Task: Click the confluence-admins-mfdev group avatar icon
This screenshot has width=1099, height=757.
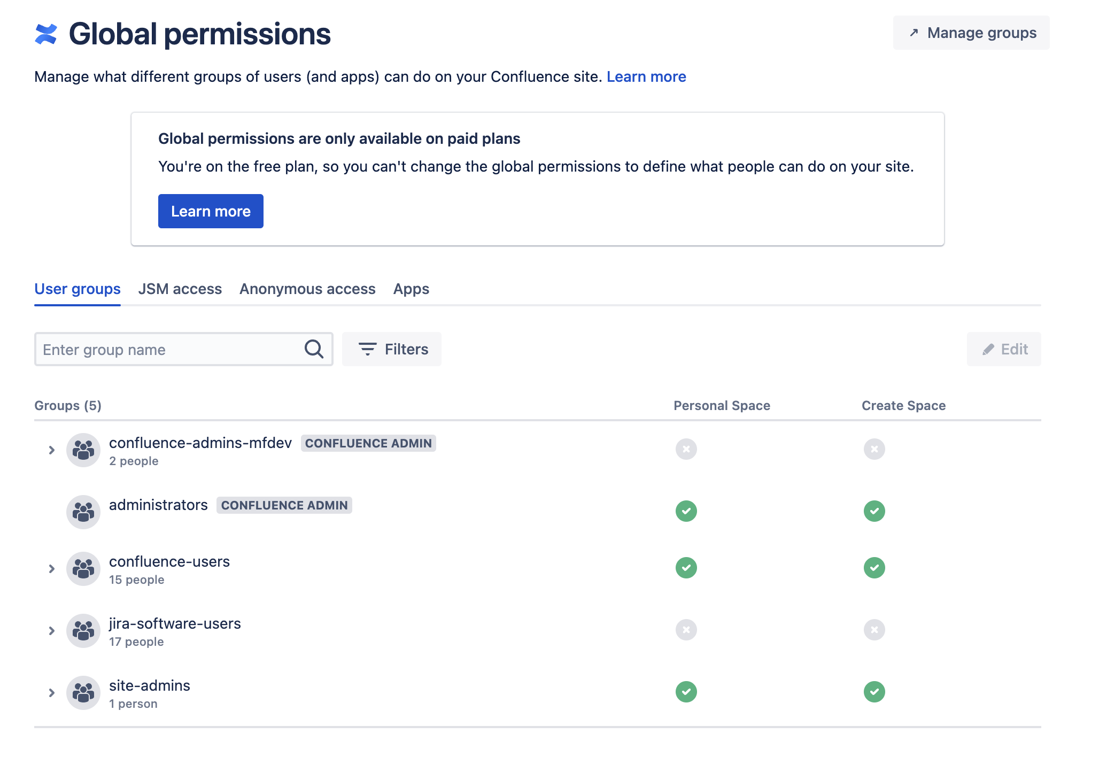Action: [83, 450]
